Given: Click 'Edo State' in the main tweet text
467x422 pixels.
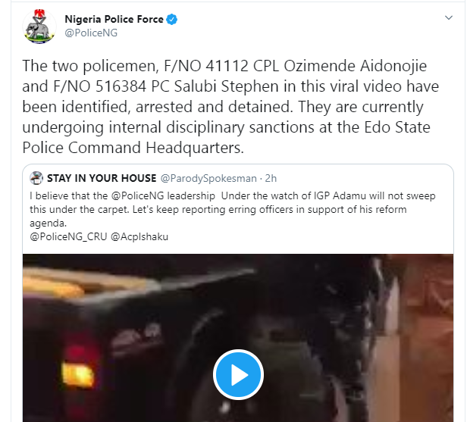Looking at the screenshot, I should pos(397,127).
